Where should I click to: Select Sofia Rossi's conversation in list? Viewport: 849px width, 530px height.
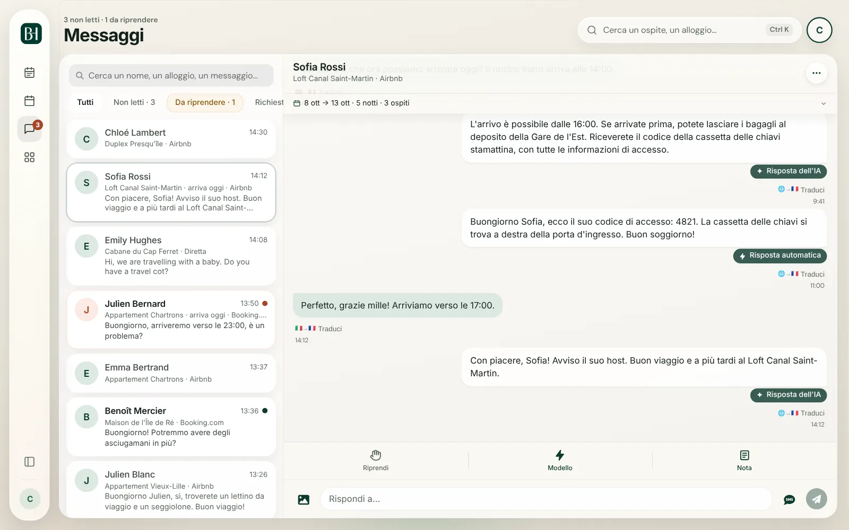[x=171, y=192]
